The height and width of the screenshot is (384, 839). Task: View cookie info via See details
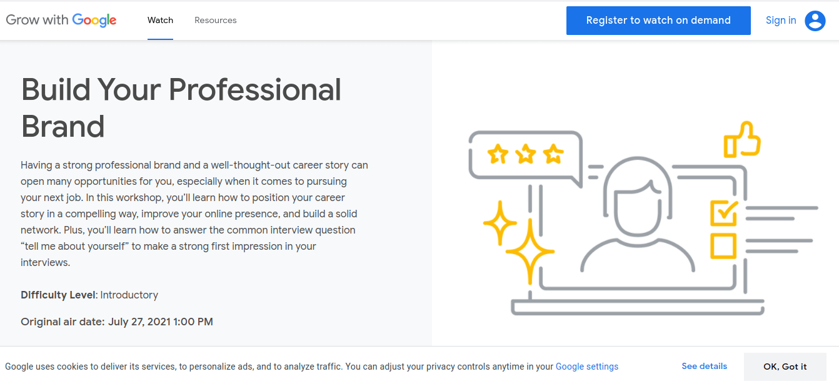704,366
